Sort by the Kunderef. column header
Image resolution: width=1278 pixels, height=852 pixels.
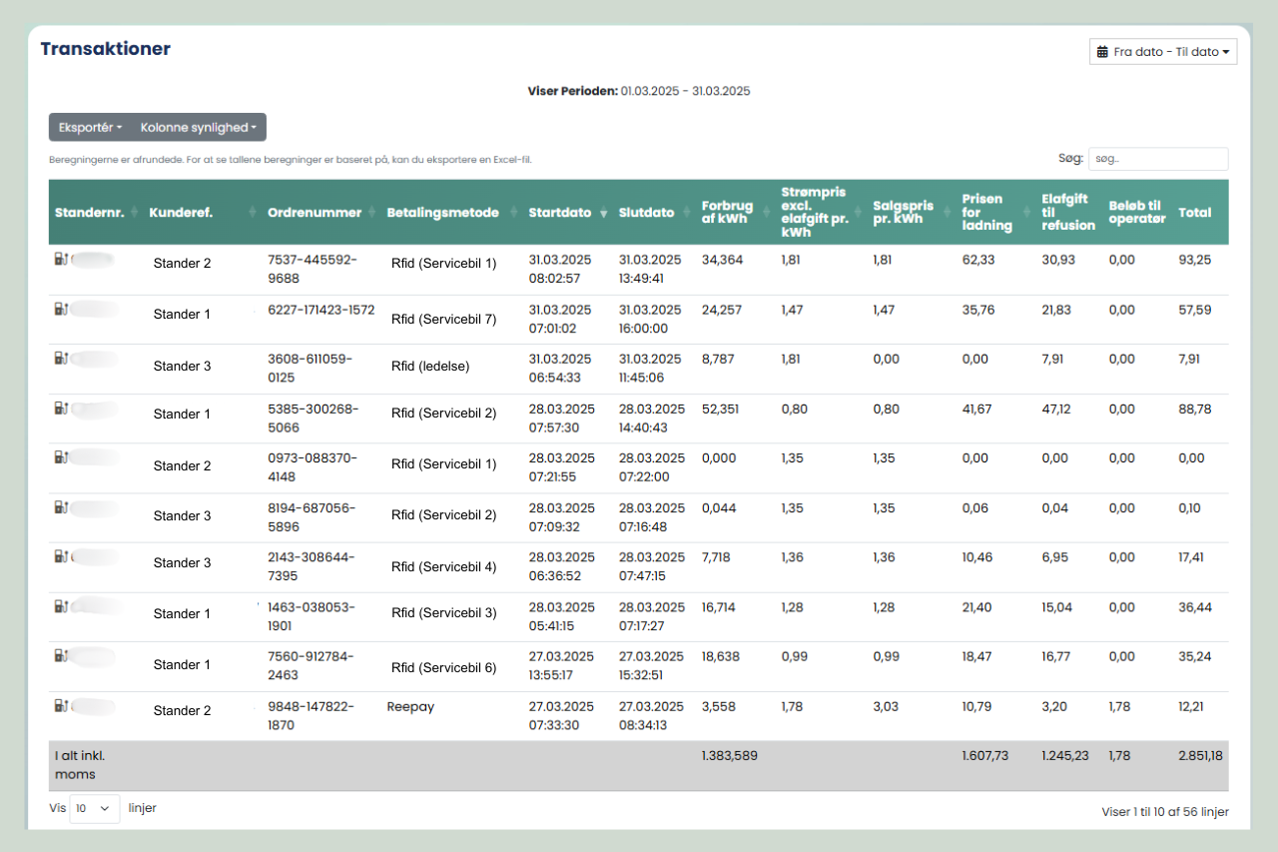(x=203, y=213)
